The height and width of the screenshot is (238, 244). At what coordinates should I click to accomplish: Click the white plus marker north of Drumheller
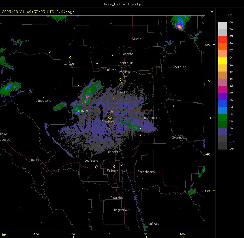173,106
